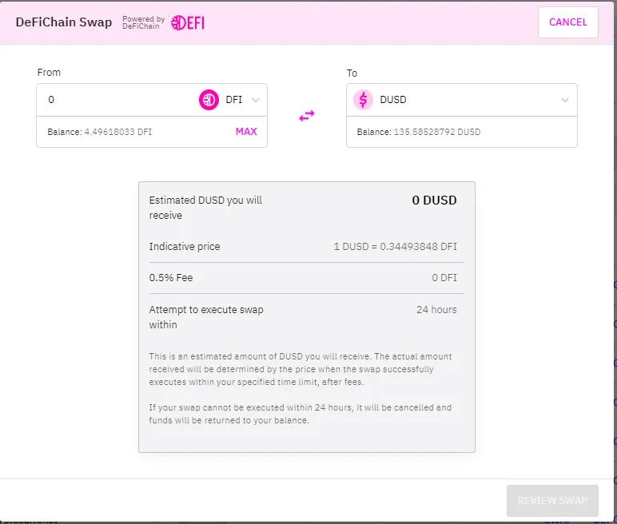Click the DeFiChain Swap title
This screenshot has height=524, width=617.
(x=64, y=22)
